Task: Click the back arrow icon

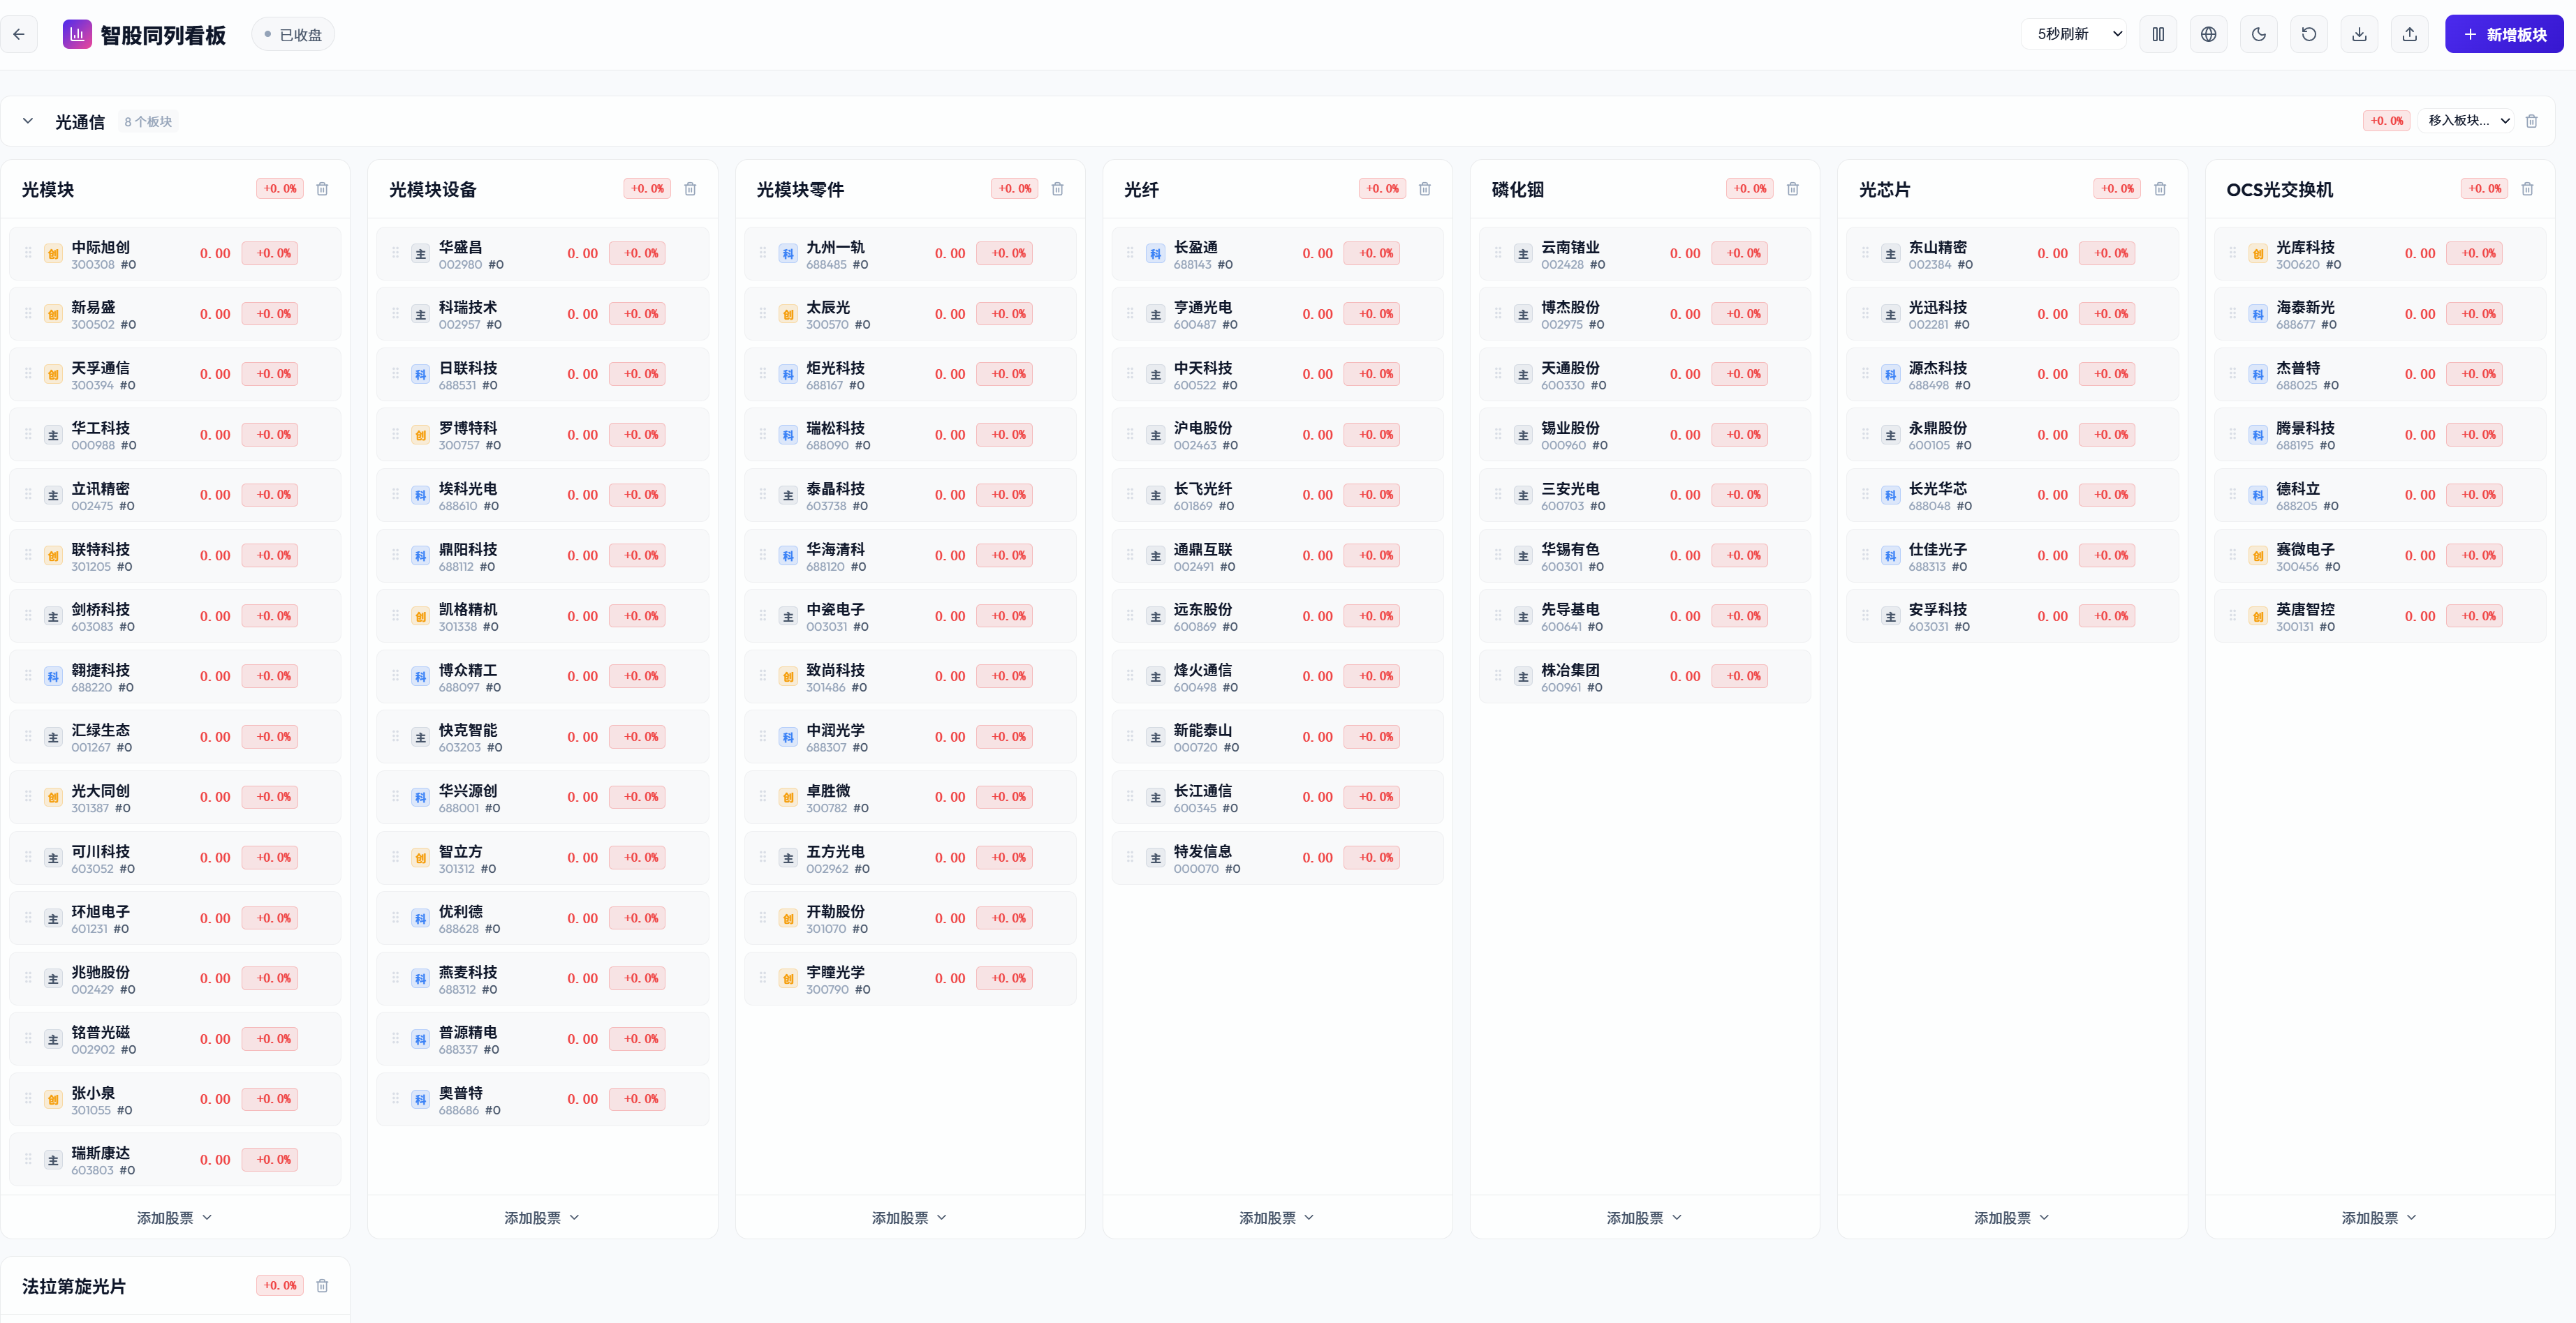Action: 19,34
